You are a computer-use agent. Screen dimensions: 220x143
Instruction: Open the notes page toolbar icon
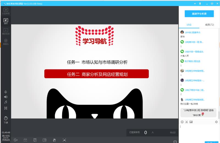coord(35,140)
